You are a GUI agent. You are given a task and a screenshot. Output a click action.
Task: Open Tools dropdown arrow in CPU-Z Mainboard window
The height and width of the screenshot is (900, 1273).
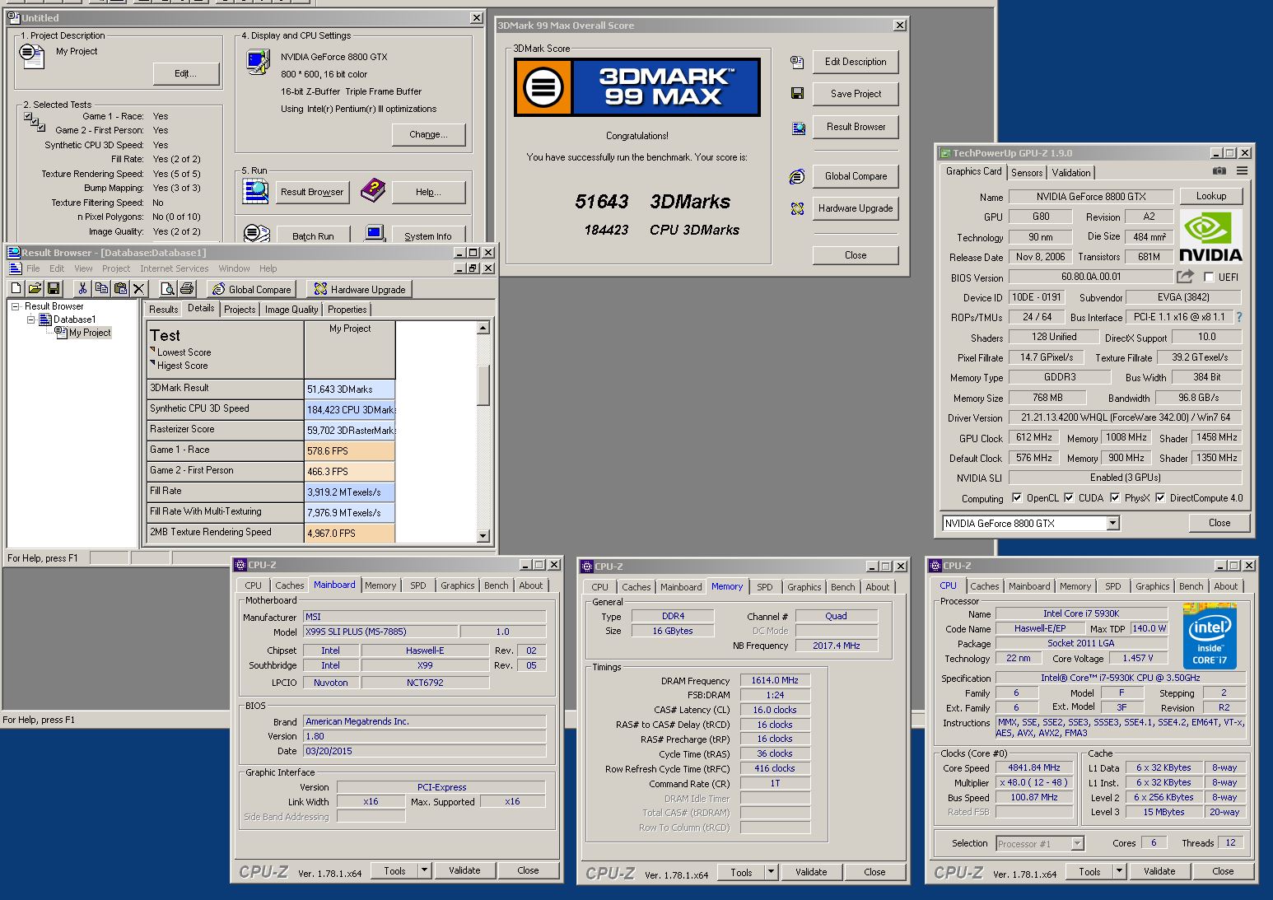pyautogui.click(x=424, y=870)
